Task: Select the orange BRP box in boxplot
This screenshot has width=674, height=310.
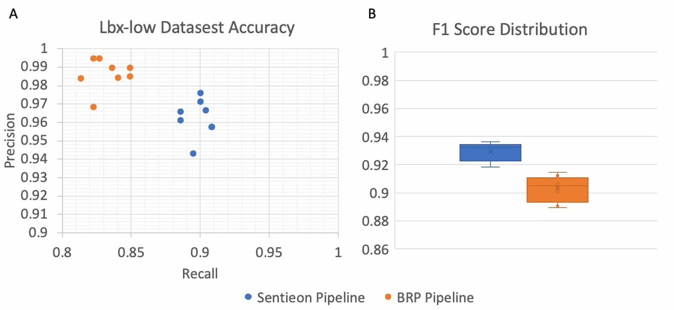Action: pos(558,190)
